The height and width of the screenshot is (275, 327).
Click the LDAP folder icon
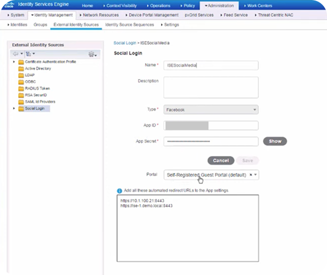[21, 75]
